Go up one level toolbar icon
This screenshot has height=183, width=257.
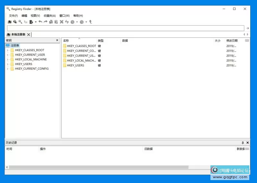pos(91,22)
